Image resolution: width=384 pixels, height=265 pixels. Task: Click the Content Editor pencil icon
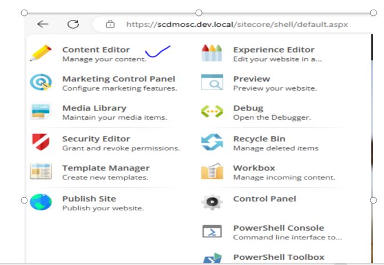[x=41, y=53]
